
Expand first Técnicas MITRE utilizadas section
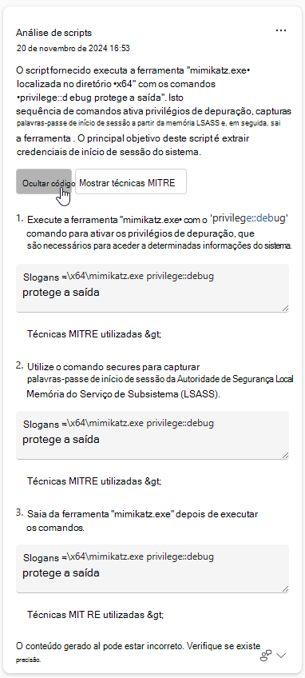tap(94, 334)
